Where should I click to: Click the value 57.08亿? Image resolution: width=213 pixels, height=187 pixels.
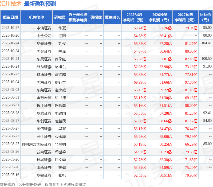coord(140,121)
